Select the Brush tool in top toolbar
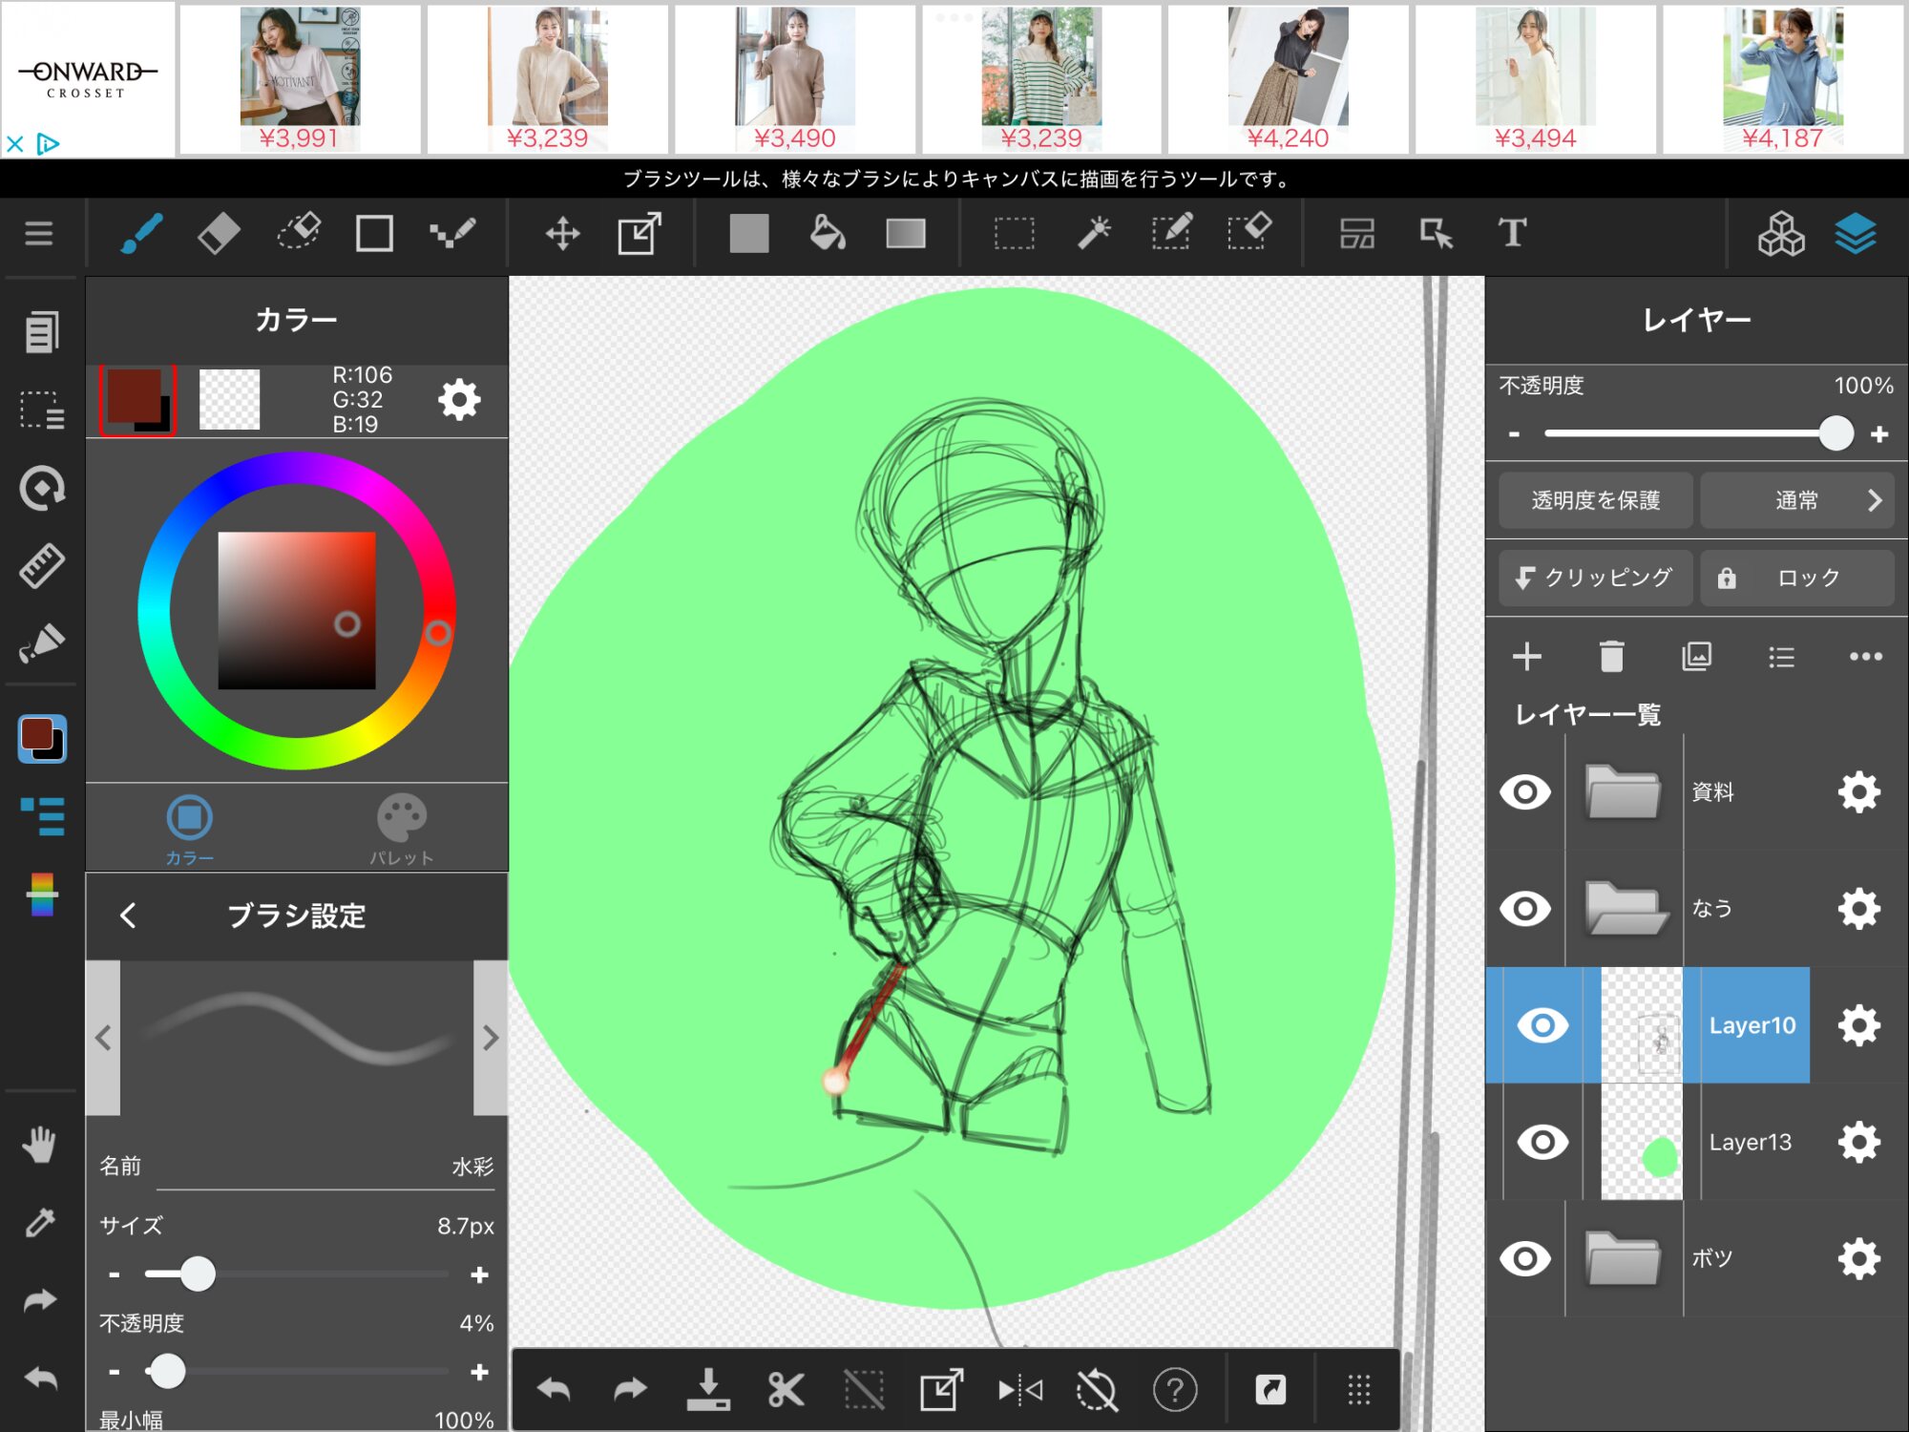 [x=141, y=233]
